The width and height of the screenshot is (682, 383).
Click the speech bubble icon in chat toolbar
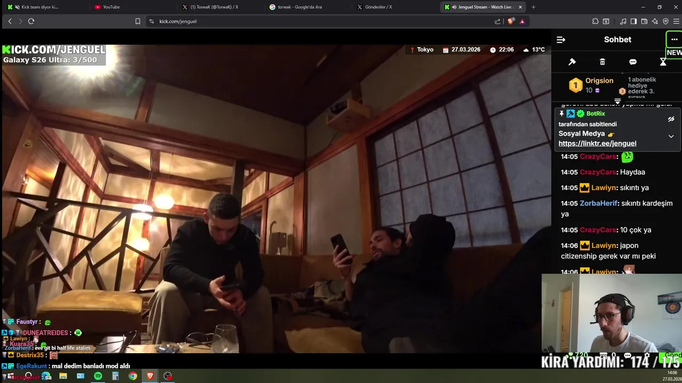(632, 62)
